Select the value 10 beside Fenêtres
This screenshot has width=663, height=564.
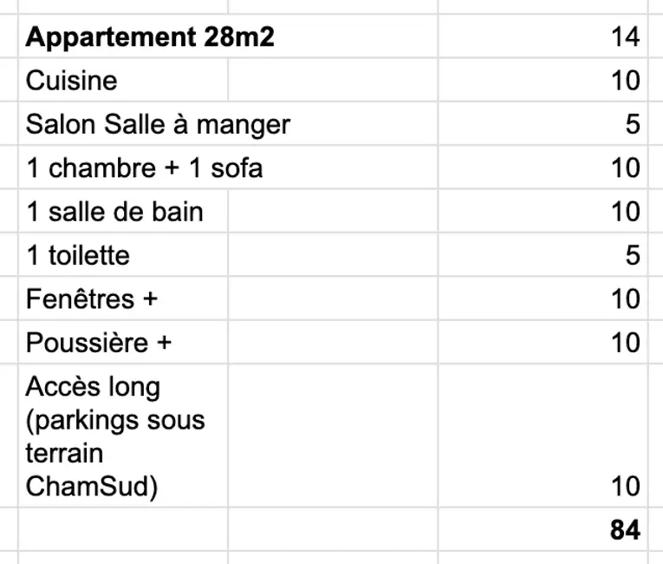[x=550, y=298]
